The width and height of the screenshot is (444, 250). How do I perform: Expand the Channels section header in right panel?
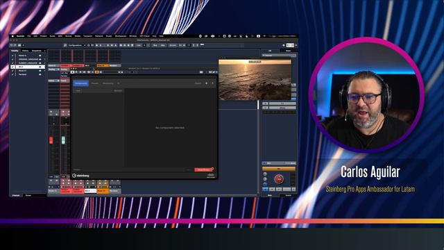(x=279, y=56)
